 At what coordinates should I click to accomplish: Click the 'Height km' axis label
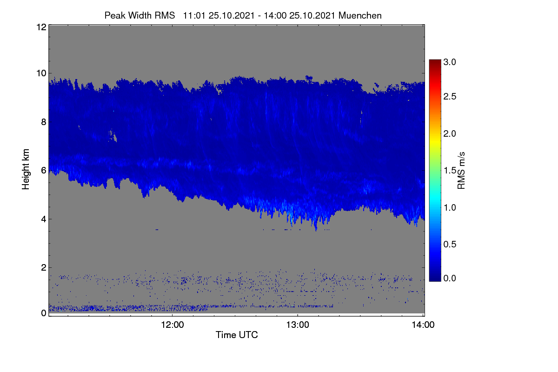(26, 168)
